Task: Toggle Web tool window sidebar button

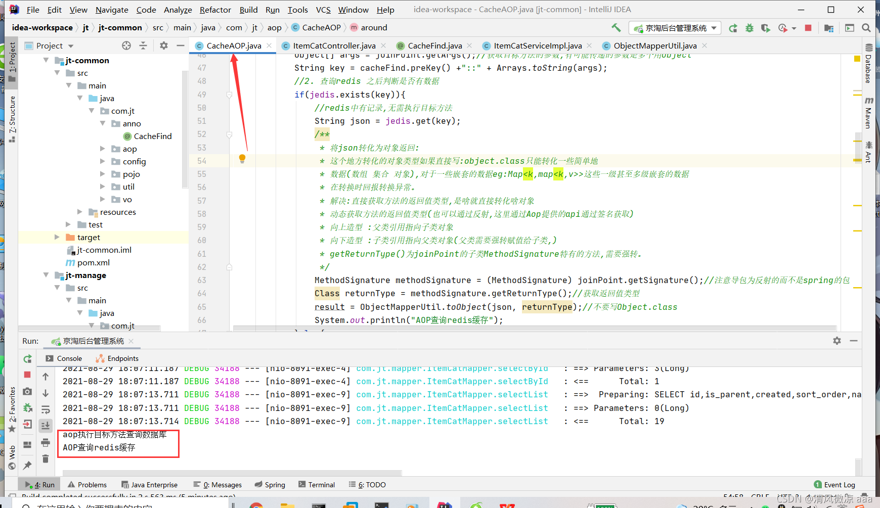Action: [x=12, y=457]
